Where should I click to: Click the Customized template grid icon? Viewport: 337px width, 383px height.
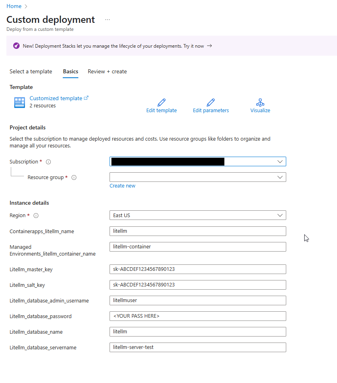(20, 102)
